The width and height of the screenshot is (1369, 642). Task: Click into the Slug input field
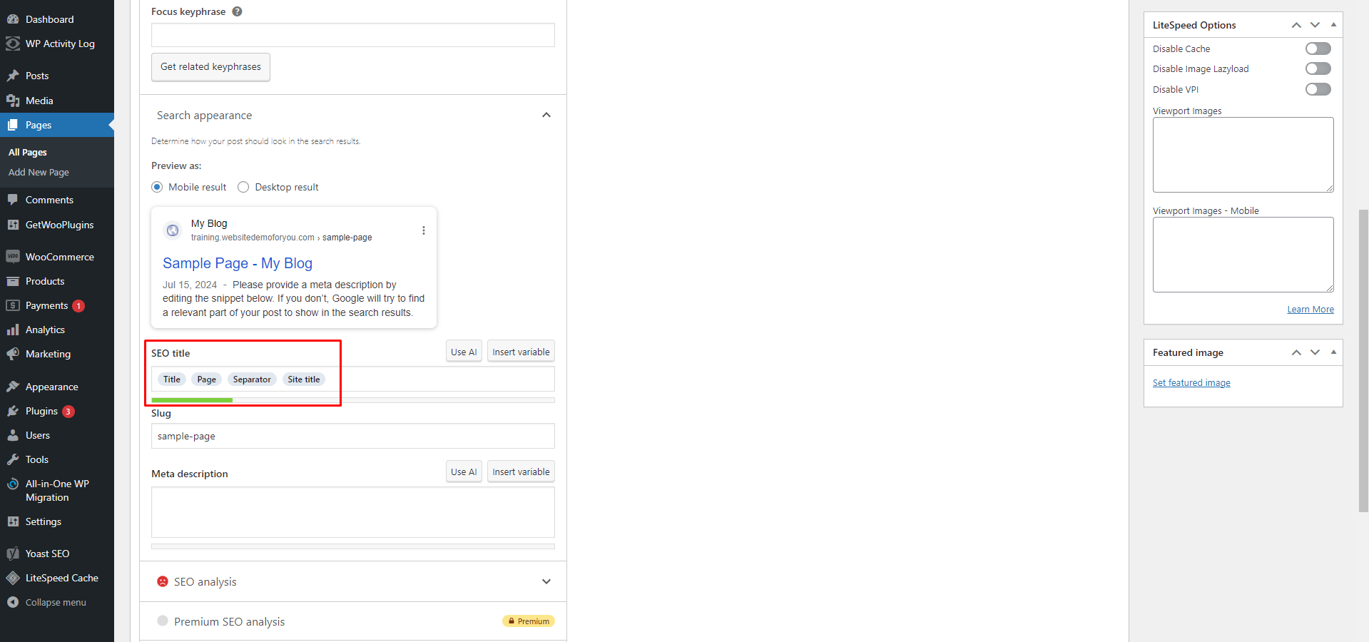pyautogui.click(x=352, y=436)
